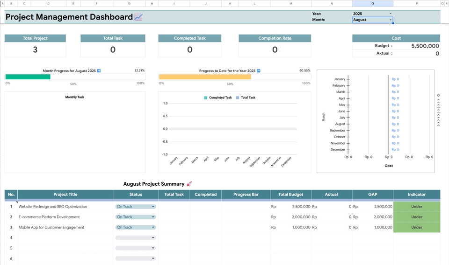Select the Budget value 5,500,000 cell
This screenshot has height=265, width=449.
tap(425, 46)
